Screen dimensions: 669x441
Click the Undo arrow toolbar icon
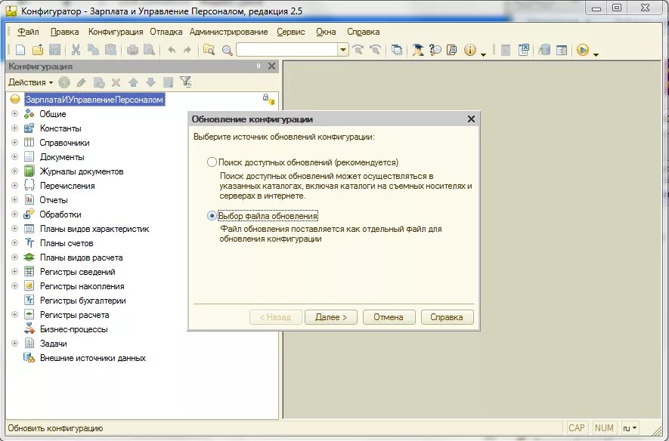coord(172,50)
